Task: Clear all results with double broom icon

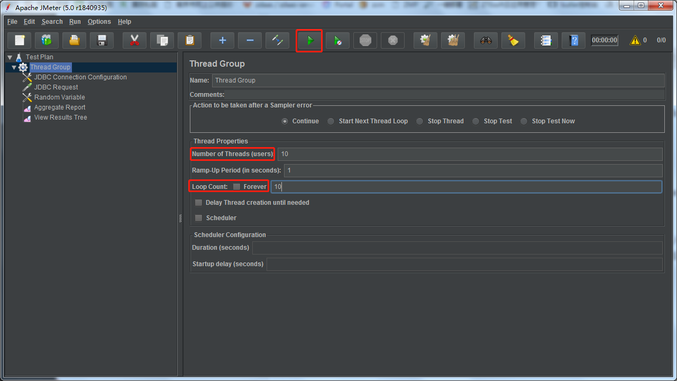Action: click(453, 40)
